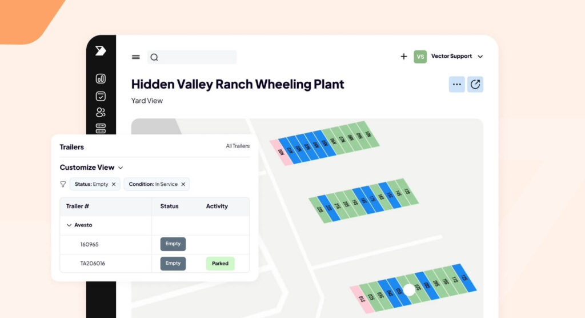Click the filter funnel icon
The image size is (585, 318).
click(63, 184)
